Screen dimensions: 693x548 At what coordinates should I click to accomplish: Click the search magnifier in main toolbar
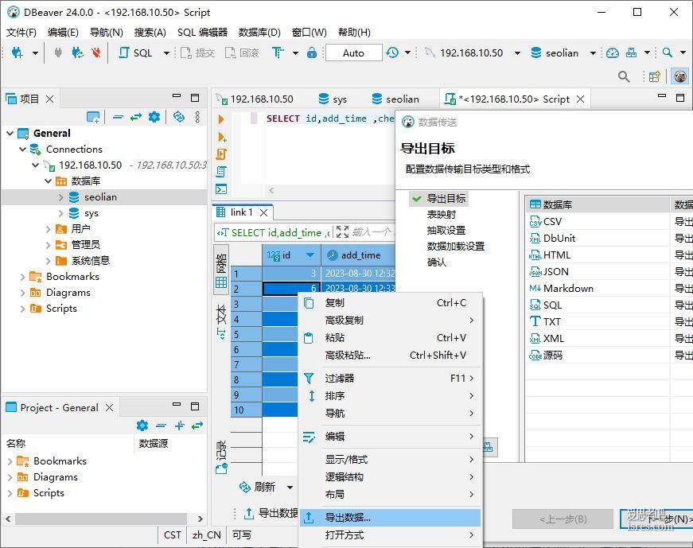(668, 52)
